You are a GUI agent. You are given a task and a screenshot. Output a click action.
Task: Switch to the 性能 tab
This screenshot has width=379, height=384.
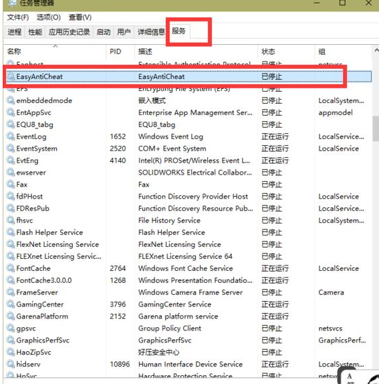tap(35, 32)
